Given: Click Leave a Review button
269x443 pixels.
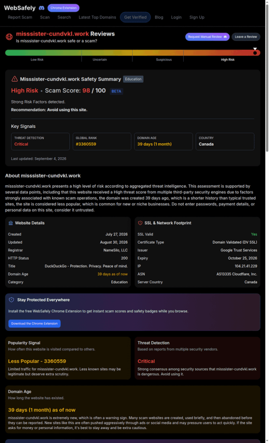Looking at the screenshot, I should pyautogui.click(x=246, y=37).
